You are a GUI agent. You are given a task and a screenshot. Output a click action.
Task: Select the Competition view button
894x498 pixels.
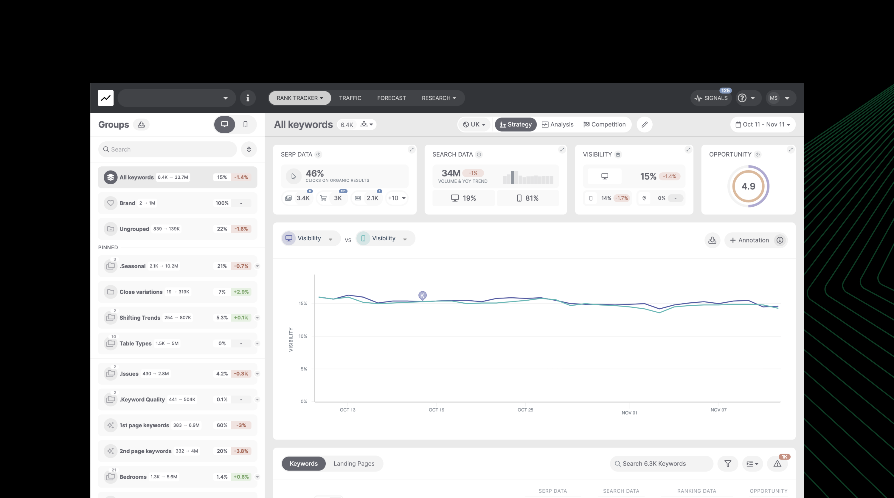point(605,124)
